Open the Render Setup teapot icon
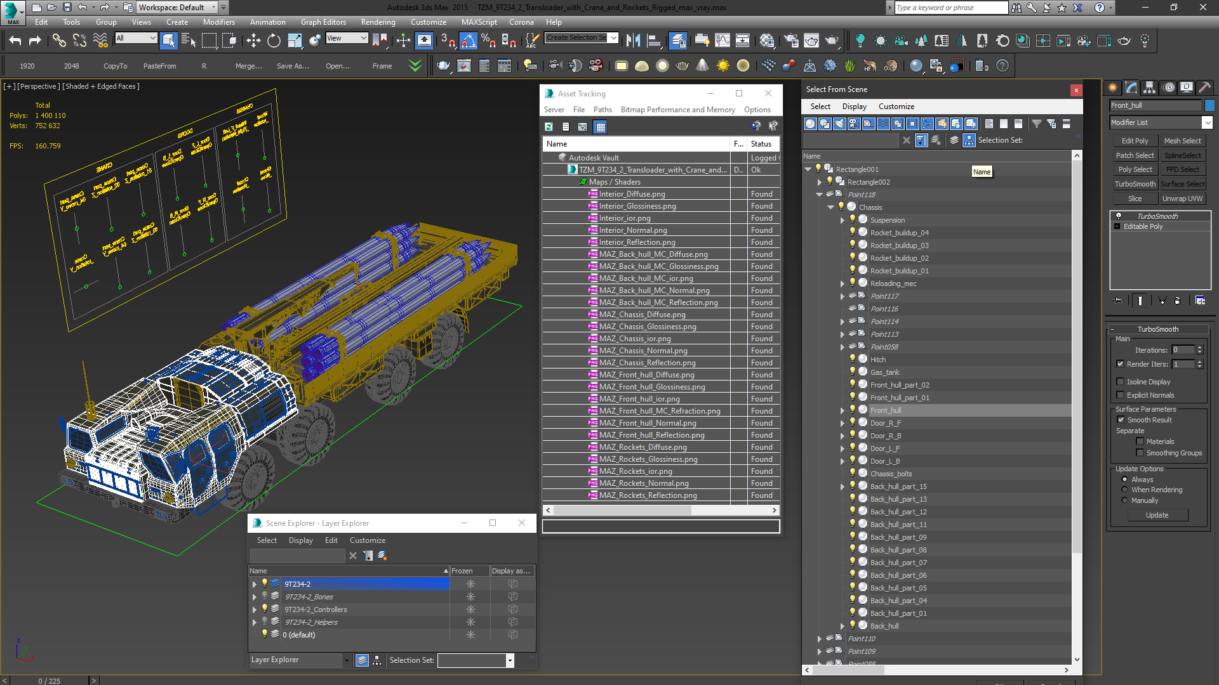 pos(791,41)
